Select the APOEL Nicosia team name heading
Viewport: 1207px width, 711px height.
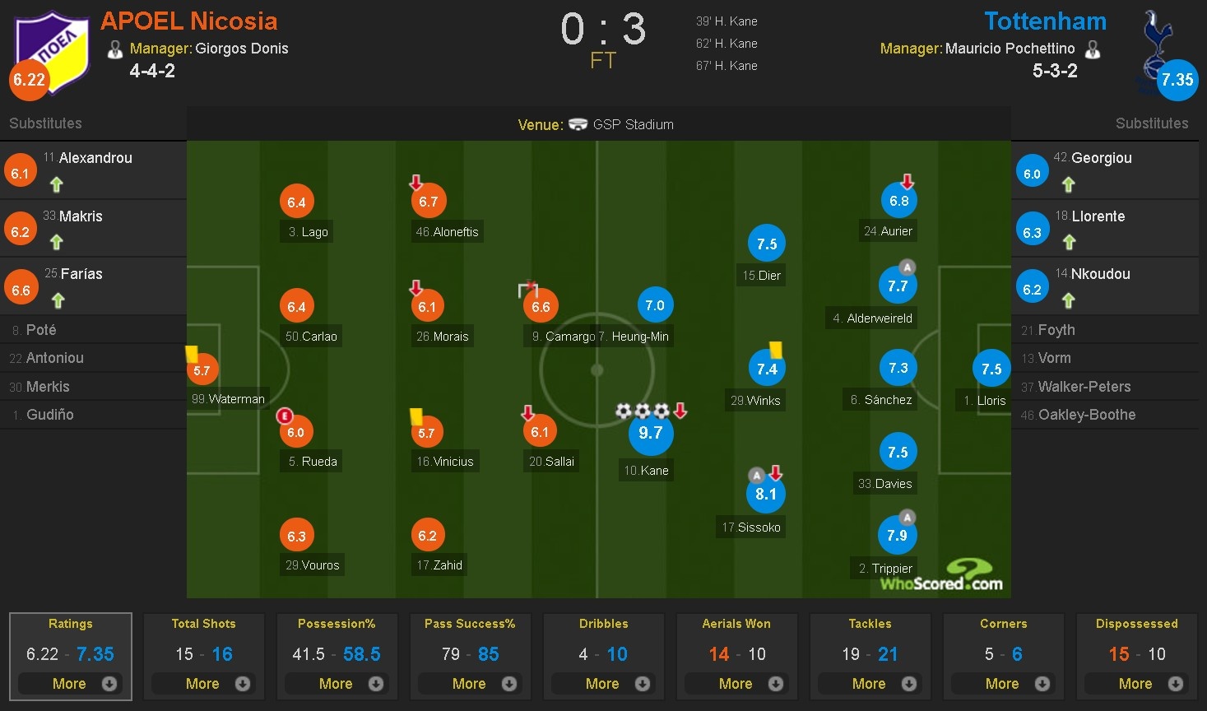click(188, 21)
